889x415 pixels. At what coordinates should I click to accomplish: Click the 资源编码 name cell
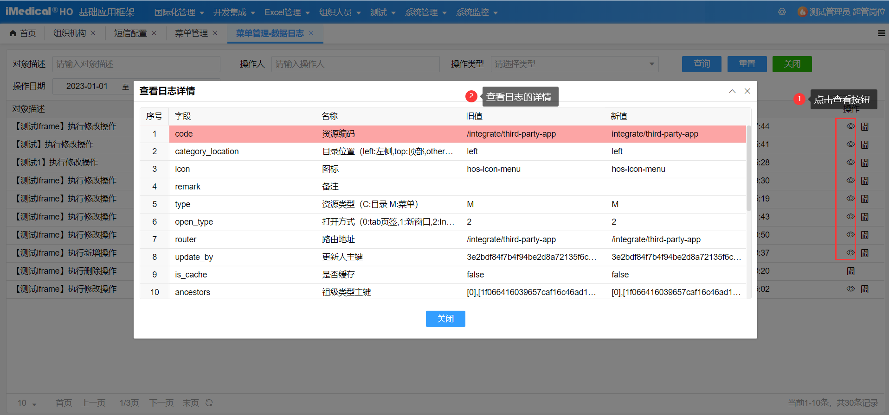338,134
